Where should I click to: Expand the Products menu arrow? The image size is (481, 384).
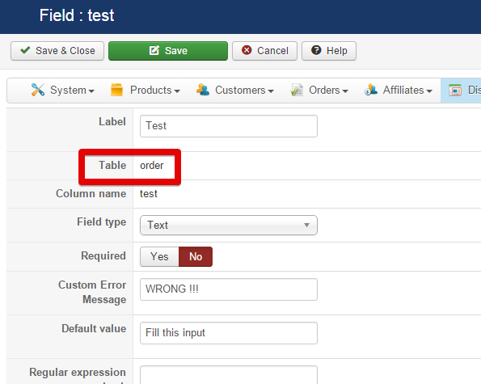[177, 91]
